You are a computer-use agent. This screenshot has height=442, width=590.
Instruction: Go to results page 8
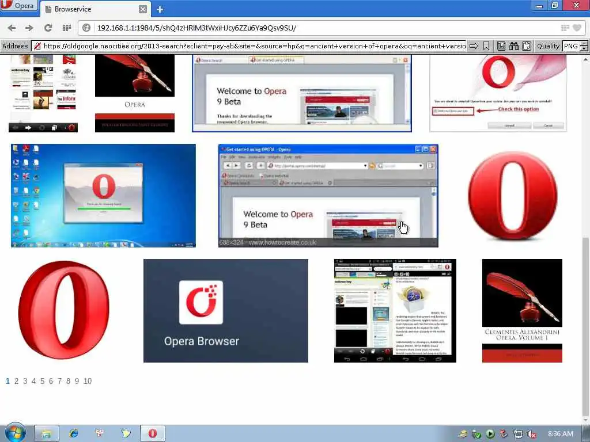[x=68, y=381]
